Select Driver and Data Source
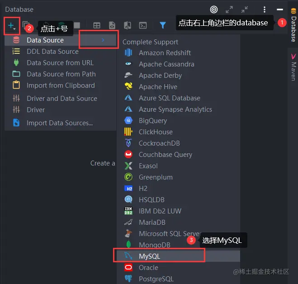 point(61,98)
